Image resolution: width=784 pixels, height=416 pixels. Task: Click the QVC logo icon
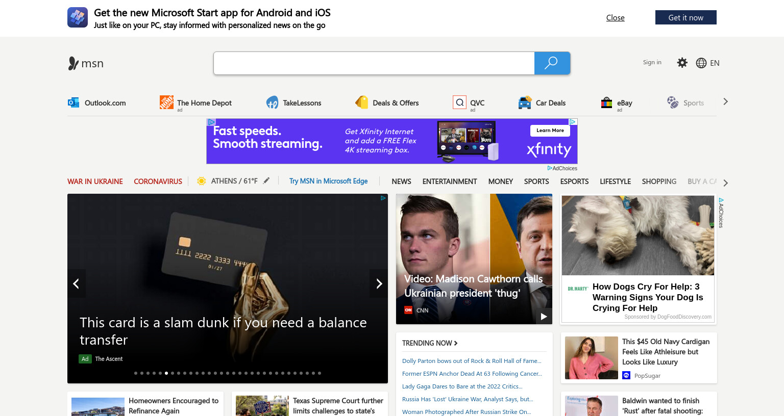point(459,102)
